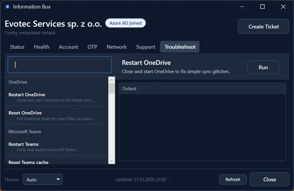The image size is (294, 191).
Task: Select Reset OneDrive in the list
Action: click(x=56, y=116)
